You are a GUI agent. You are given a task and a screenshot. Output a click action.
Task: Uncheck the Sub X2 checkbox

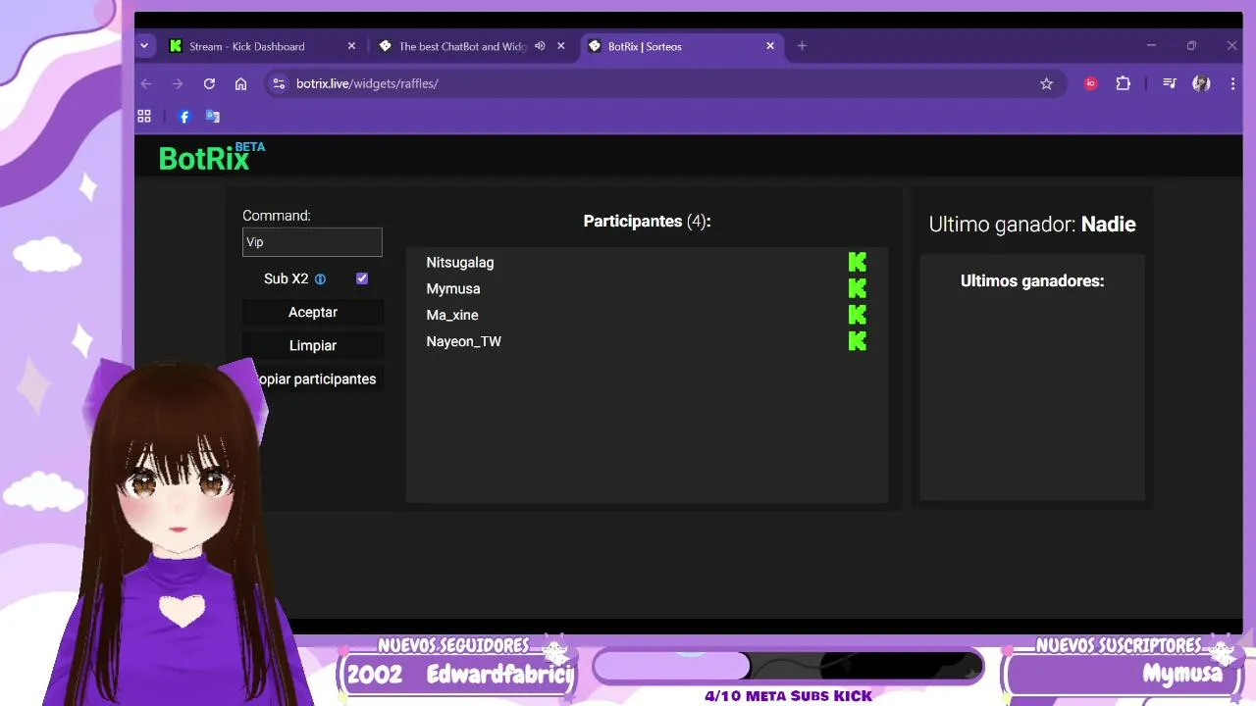[362, 278]
